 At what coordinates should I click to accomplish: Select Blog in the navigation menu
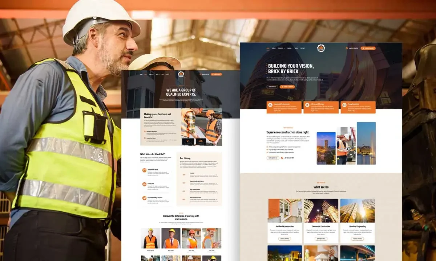pos(296,48)
